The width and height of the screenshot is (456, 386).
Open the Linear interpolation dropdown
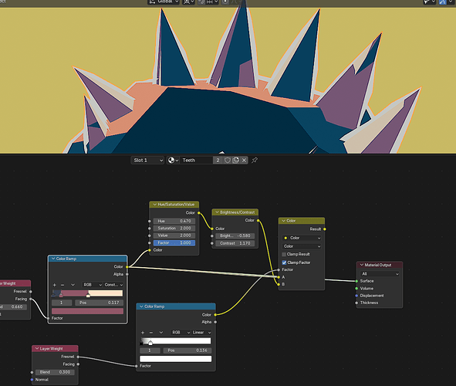point(201,333)
